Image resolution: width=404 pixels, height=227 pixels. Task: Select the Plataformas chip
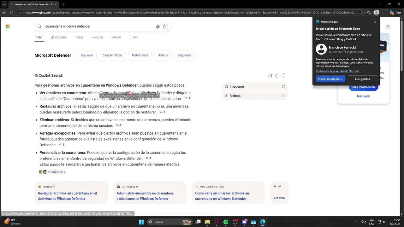[x=140, y=55]
